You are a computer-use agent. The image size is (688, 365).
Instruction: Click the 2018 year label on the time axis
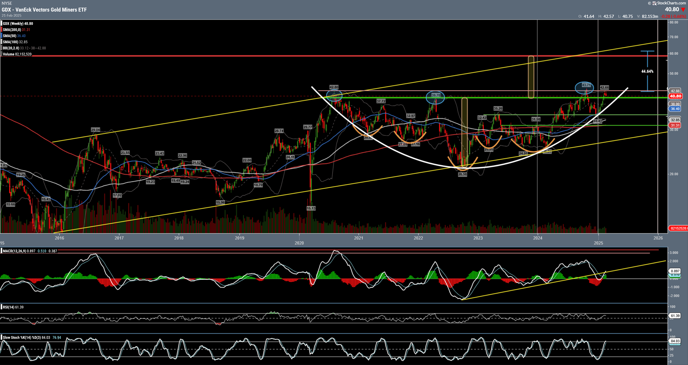click(179, 238)
